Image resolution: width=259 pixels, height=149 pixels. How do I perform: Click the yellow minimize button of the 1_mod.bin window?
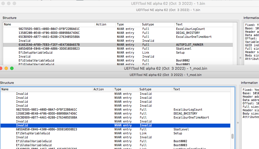coord(6,68)
